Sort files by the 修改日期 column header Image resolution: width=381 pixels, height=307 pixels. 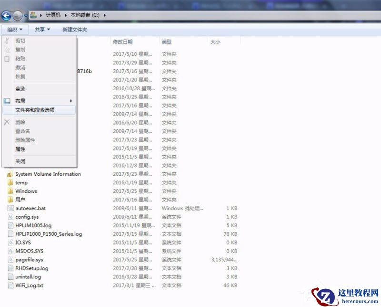click(x=124, y=41)
